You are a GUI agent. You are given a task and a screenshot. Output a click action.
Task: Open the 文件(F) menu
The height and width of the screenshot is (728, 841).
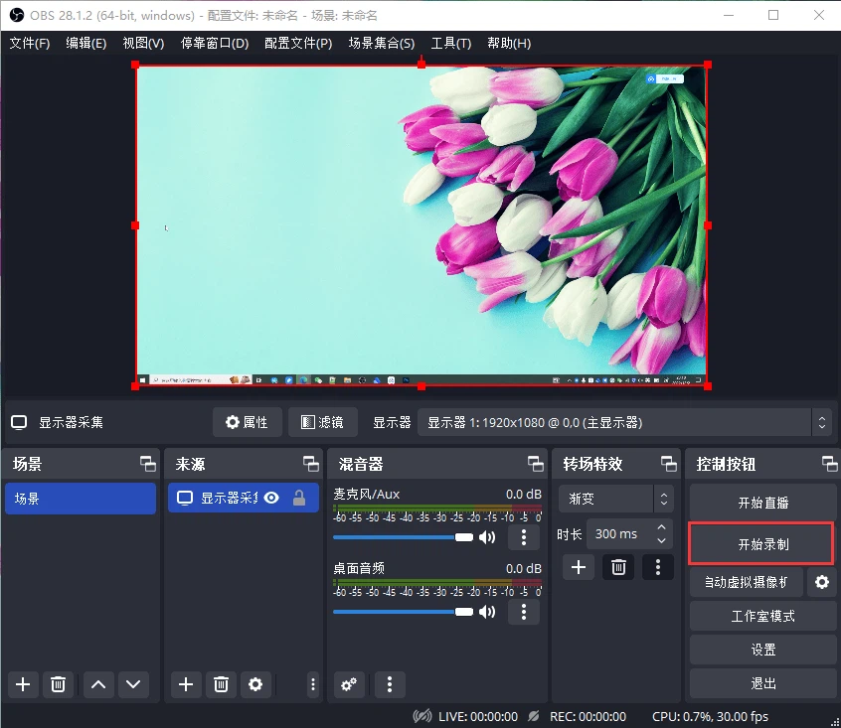click(x=30, y=44)
